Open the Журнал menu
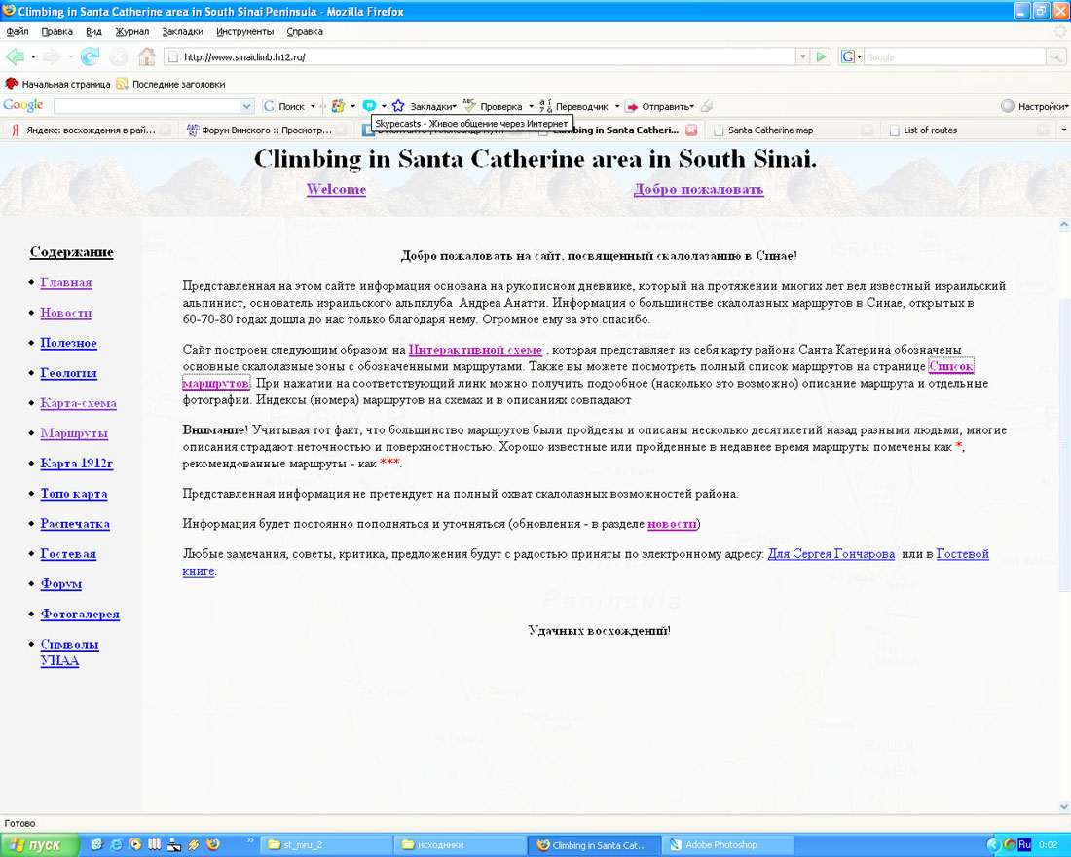1071x857 pixels. coord(131,31)
